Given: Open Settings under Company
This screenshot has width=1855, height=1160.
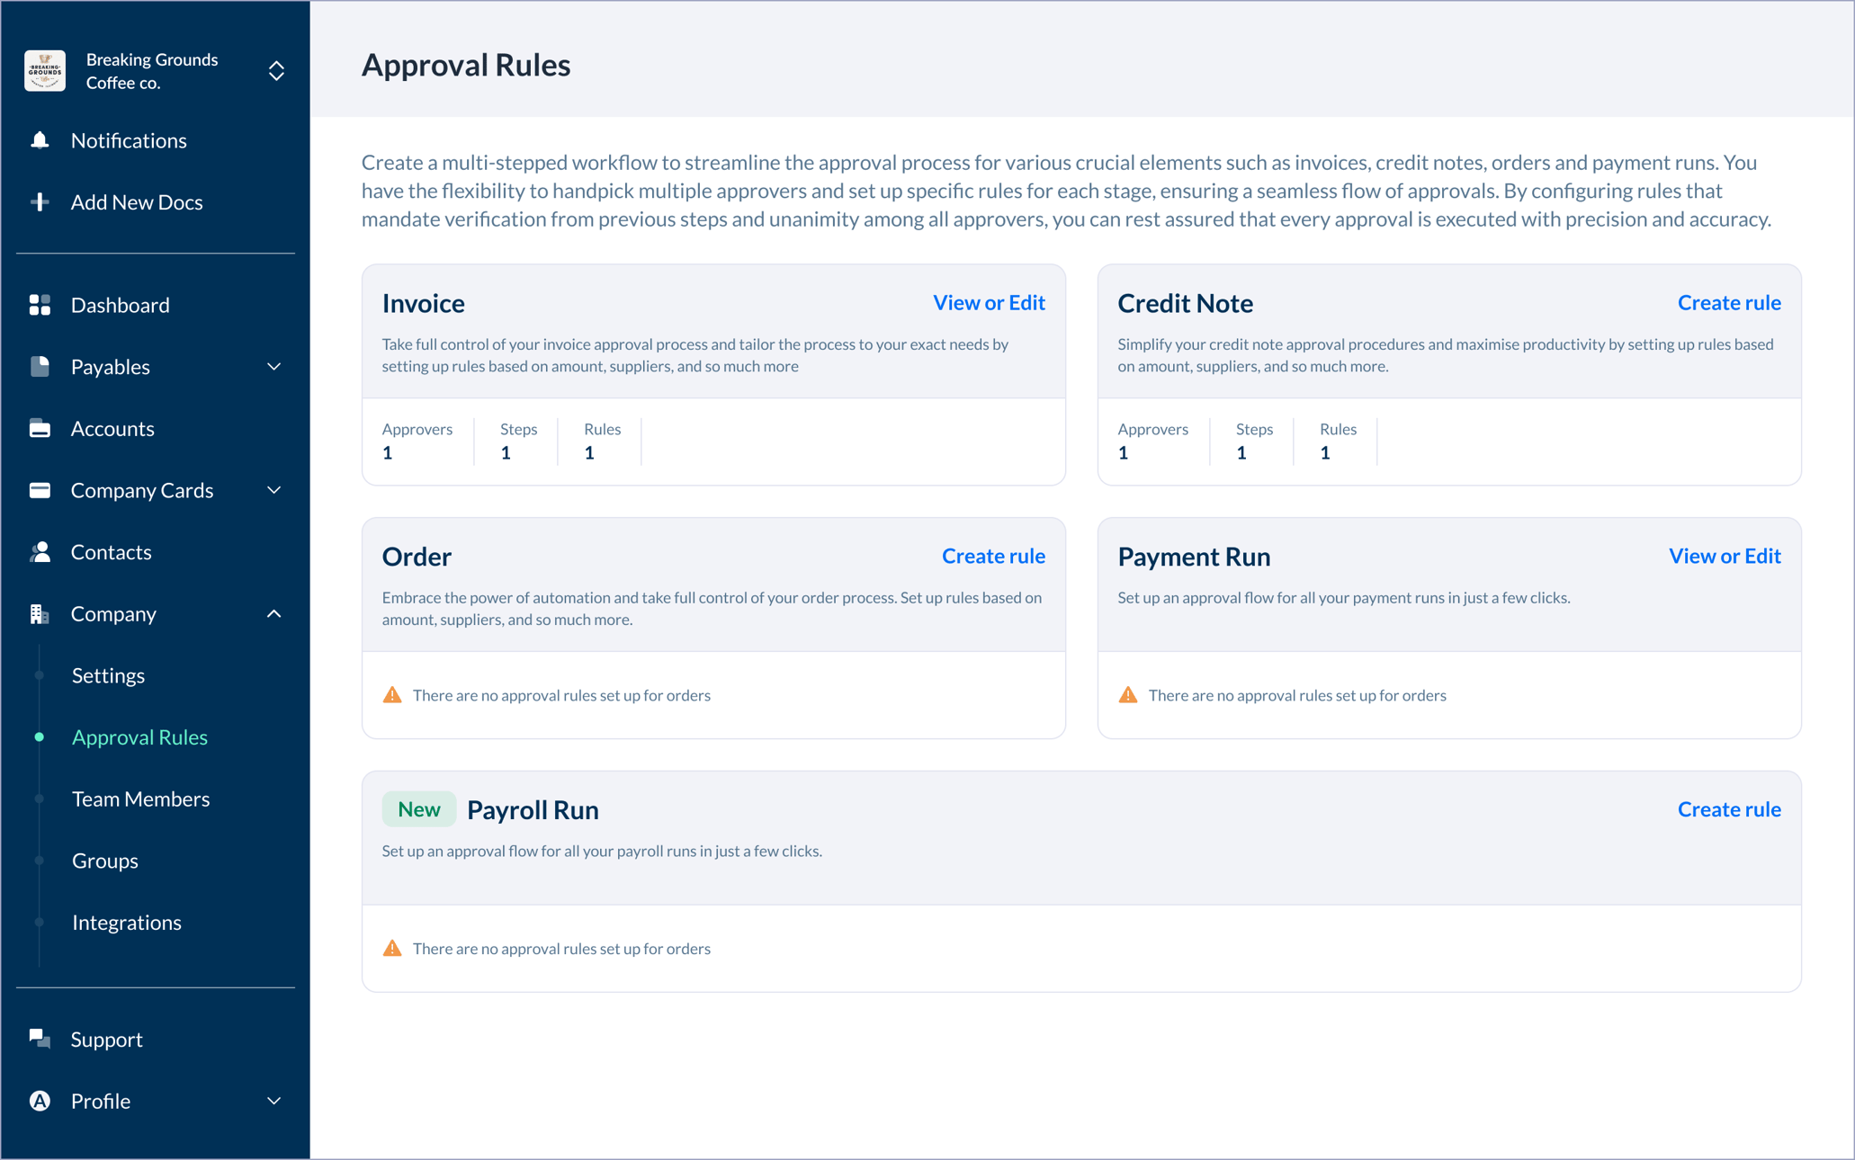Looking at the screenshot, I should point(108,675).
